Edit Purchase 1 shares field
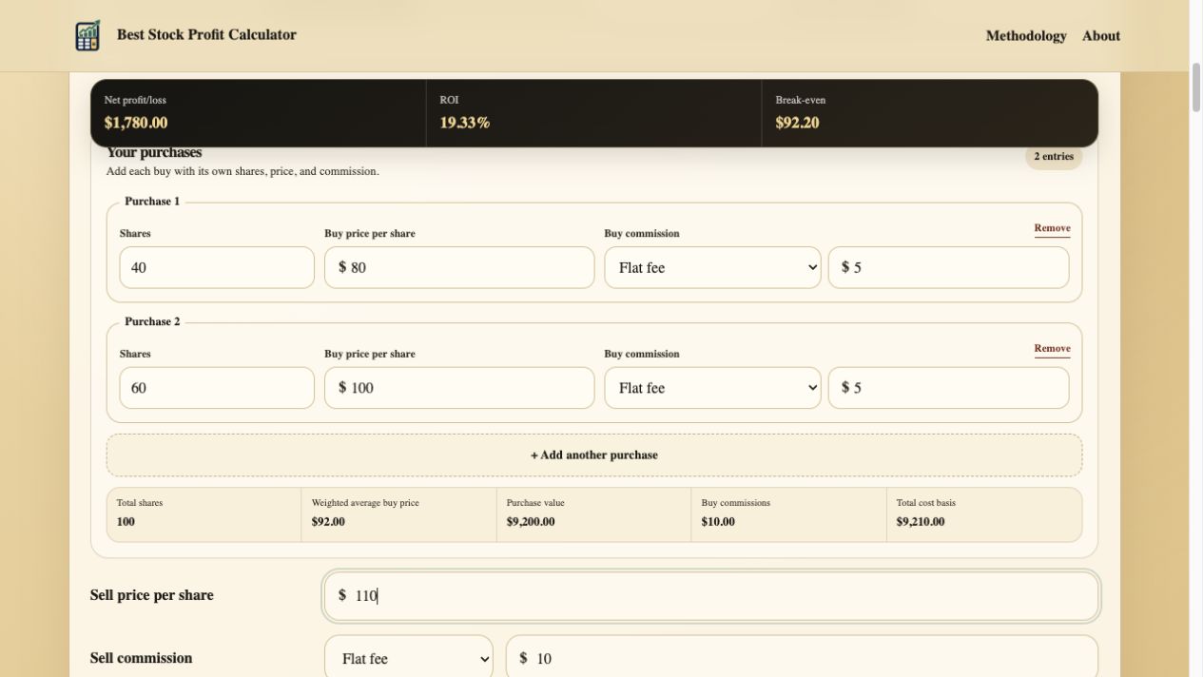This screenshot has height=677, width=1203. pyautogui.click(x=217, y=268)
